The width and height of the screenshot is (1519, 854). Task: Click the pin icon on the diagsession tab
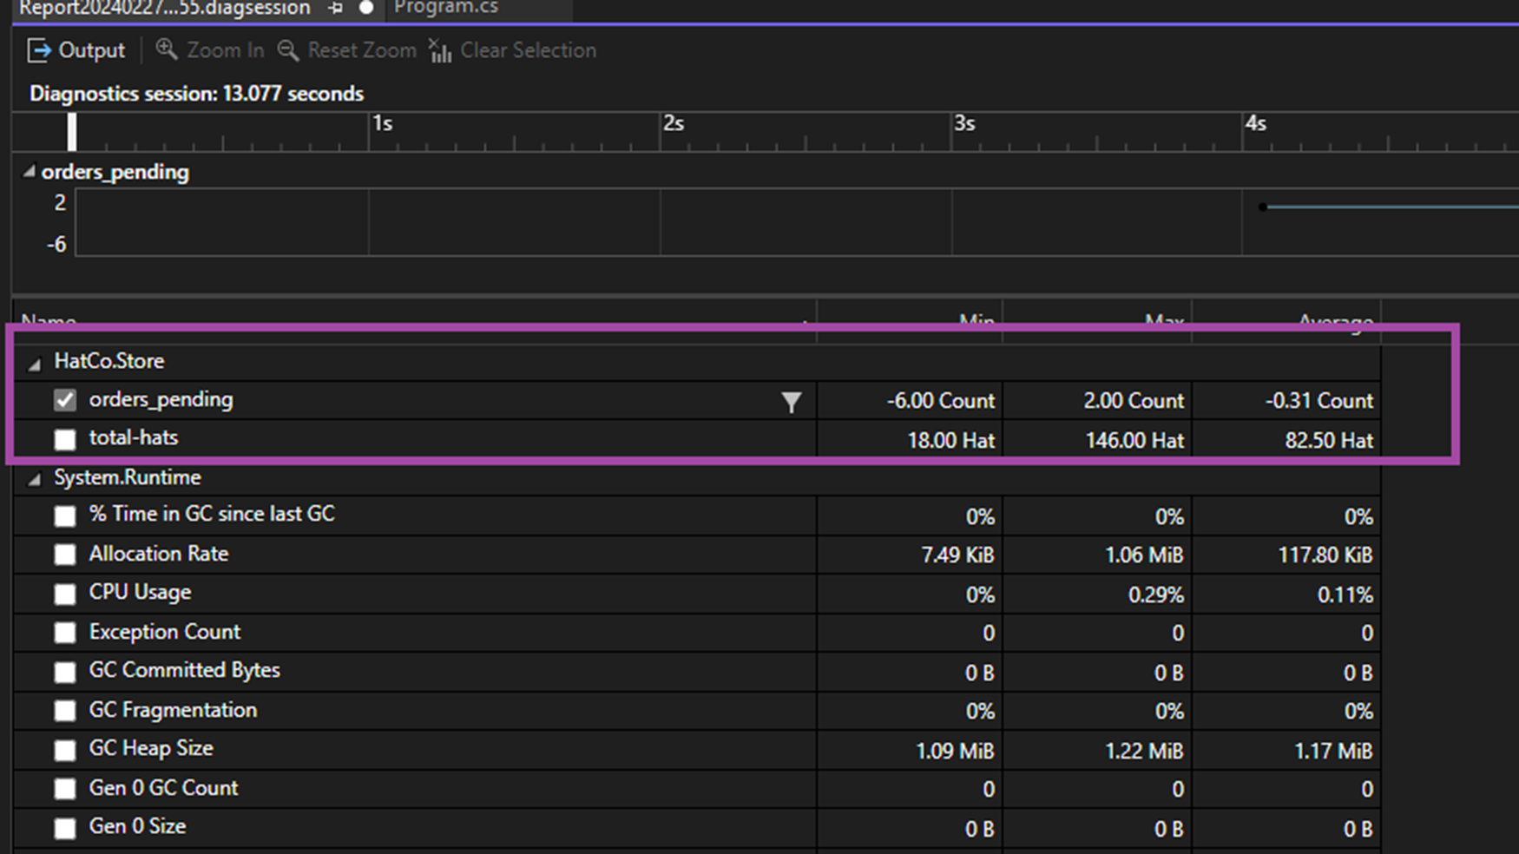click(x=336, y=8)
